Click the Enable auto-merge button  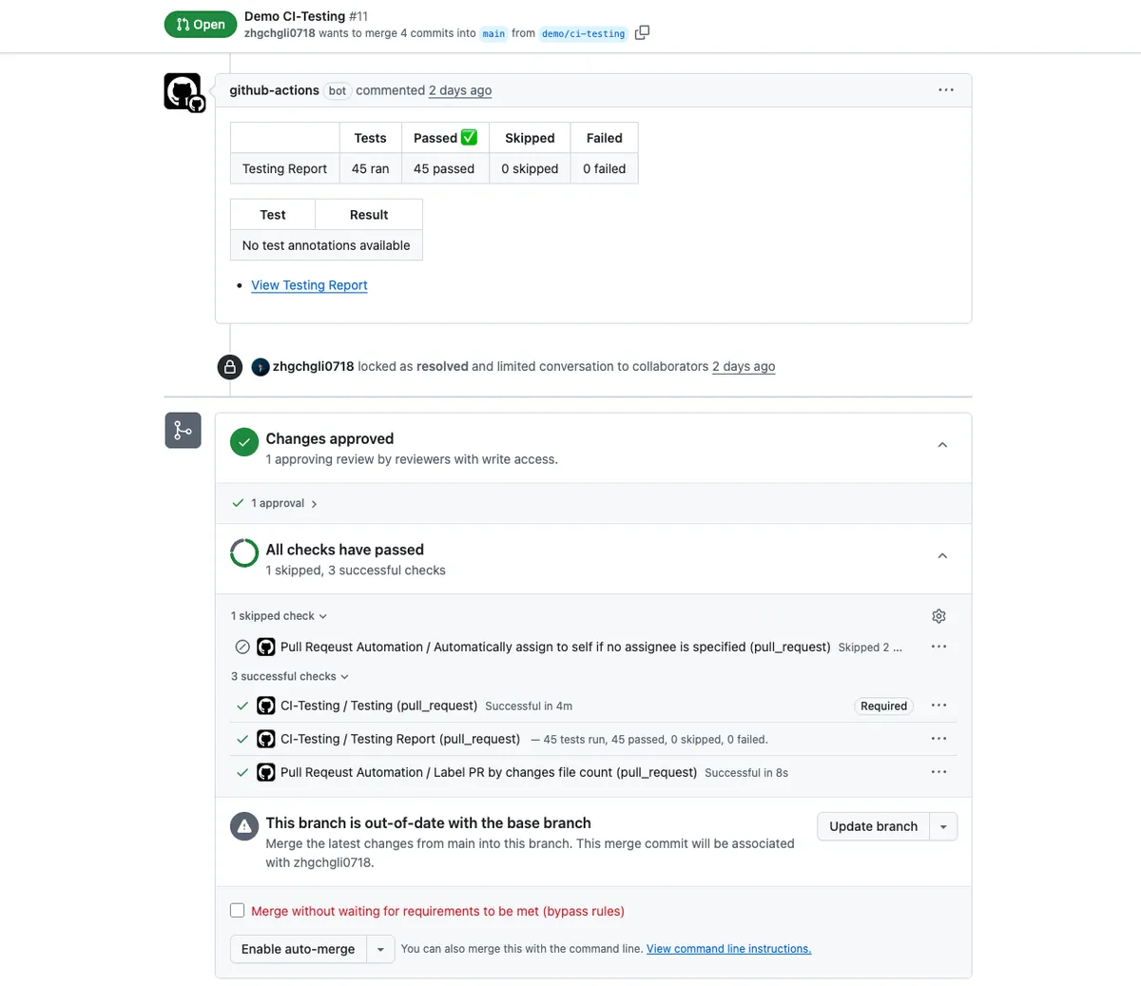(x=298, y=949)
